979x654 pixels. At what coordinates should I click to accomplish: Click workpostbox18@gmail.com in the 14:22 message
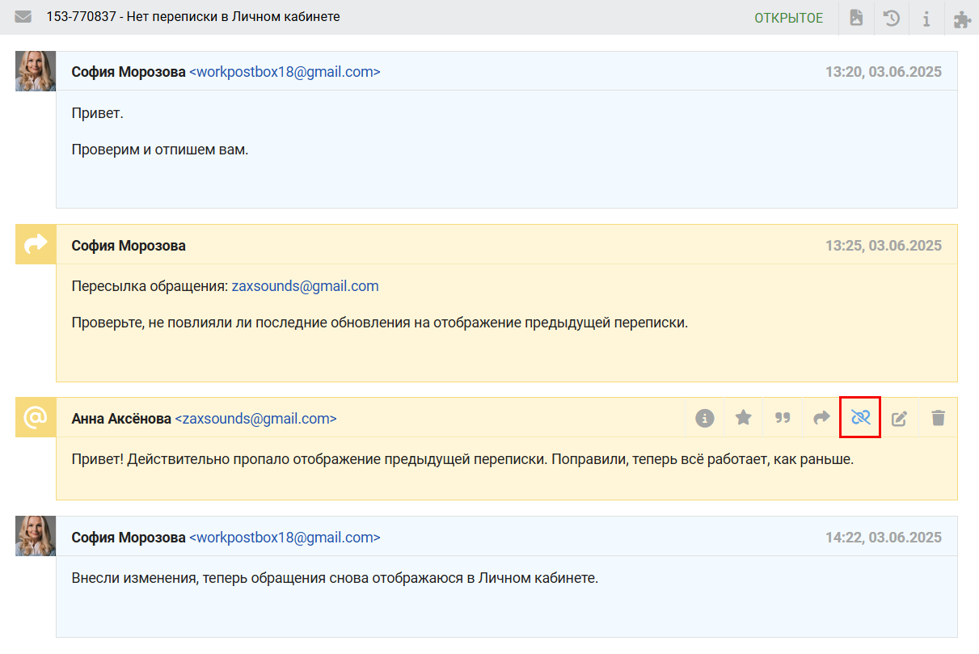(x=285, y=538)
